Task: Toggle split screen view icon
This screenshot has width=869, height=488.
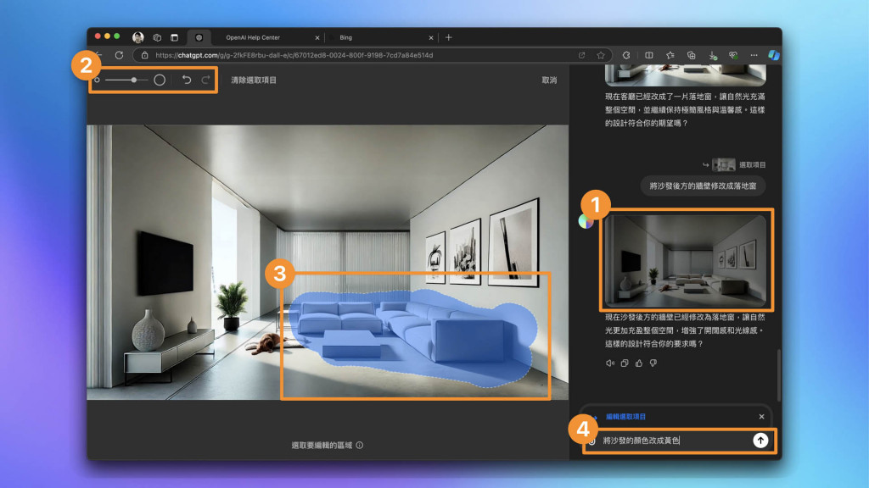Action: pyautogui.click(x=648, y=55)
